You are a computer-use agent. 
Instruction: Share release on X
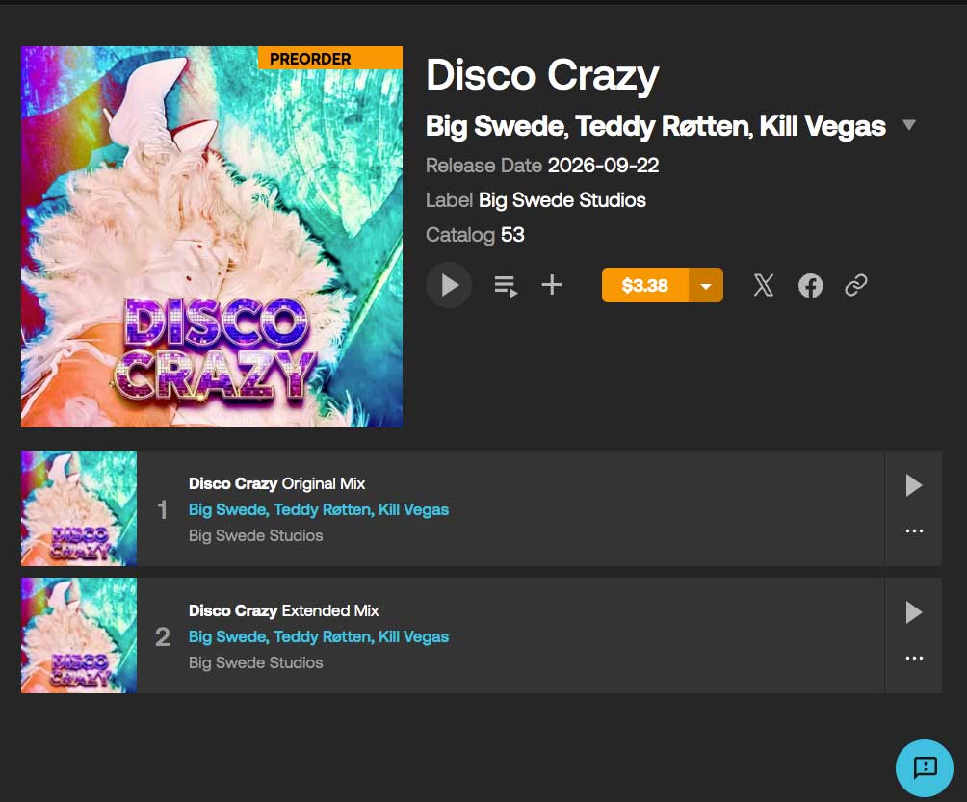click(x=764, y=285)
